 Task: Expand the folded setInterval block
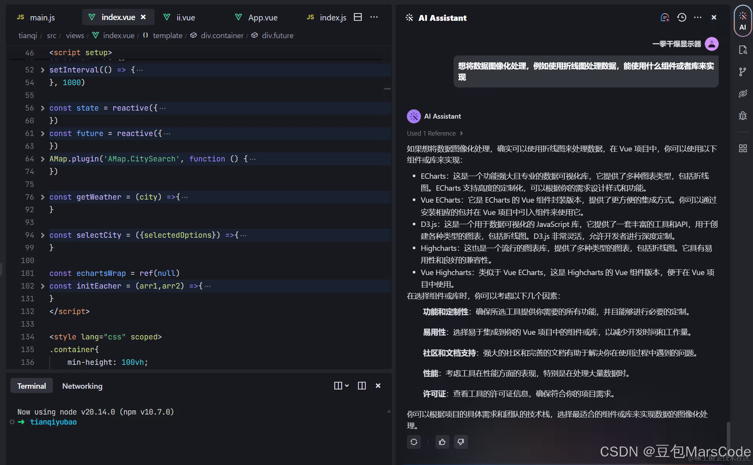coord(42,70)
